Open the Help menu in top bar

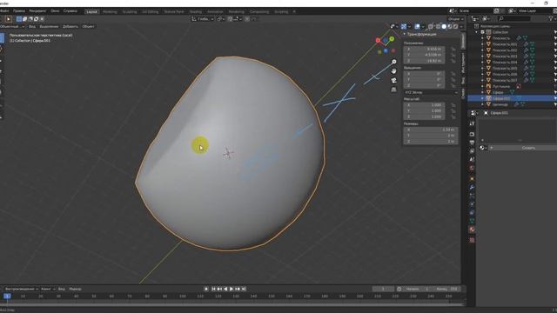point(70,11)
